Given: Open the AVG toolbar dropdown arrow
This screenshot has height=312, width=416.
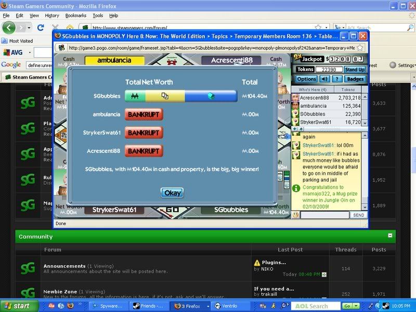Looking at the screenshot, I should pyautogui.click(x=30, y=53).
